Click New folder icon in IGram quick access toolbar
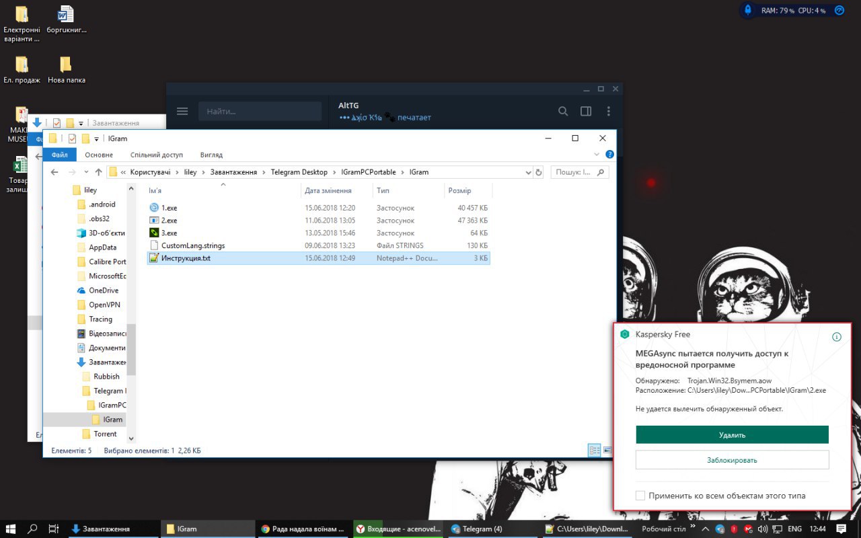This screenshot has height=538, width=861. coord(85,139)
